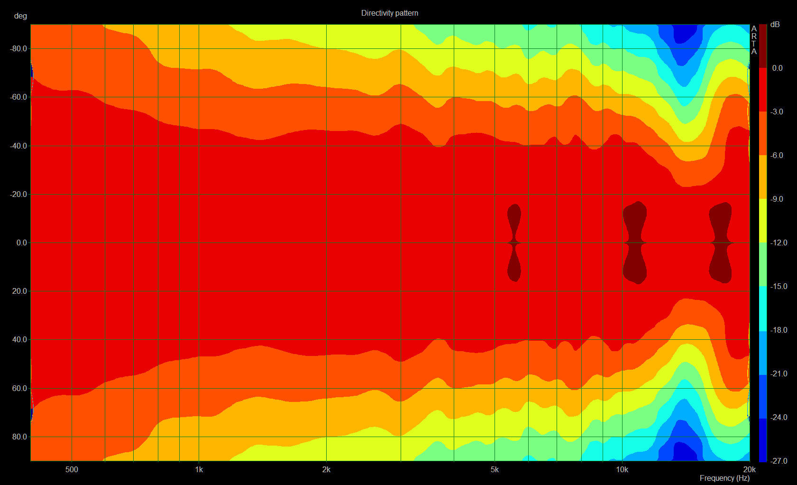Click the "Directivity pattern" chart title

[389, 13]
